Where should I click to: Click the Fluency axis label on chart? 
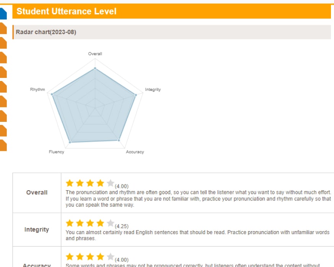[x=57, y=152]
